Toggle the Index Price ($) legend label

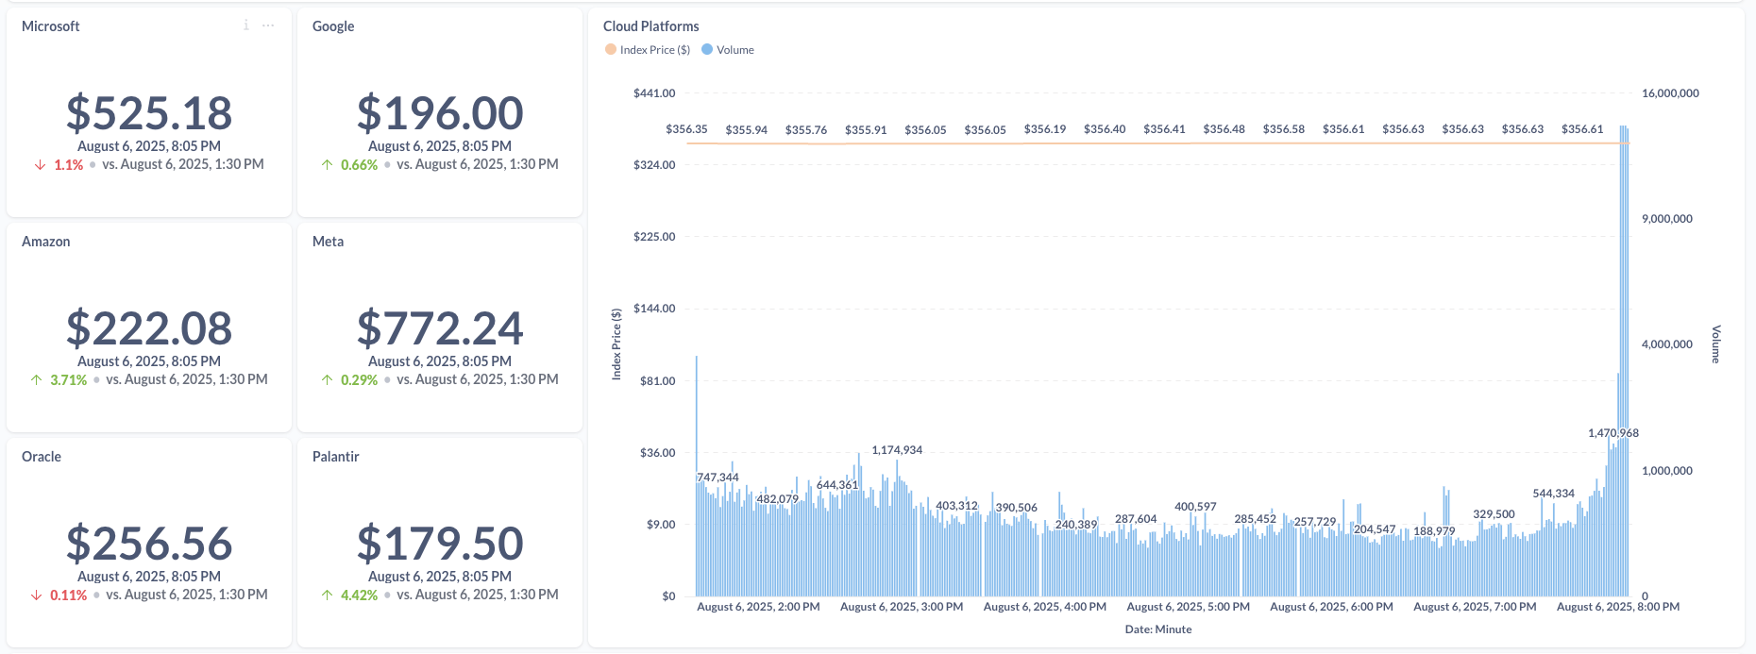coord(655,50)
